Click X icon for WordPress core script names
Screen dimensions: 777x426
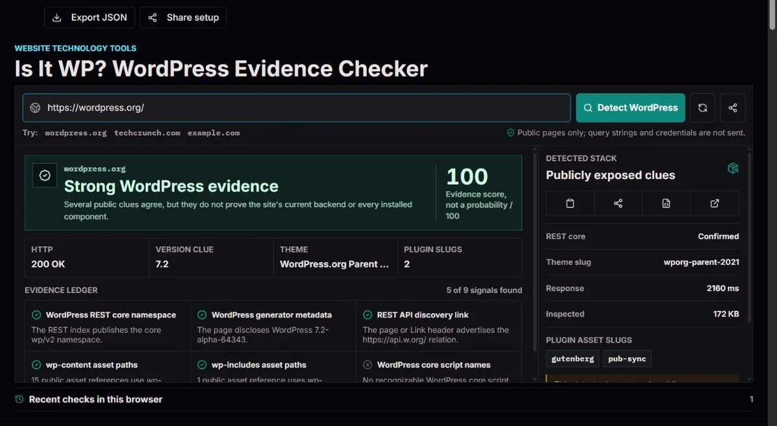[368, 365]
